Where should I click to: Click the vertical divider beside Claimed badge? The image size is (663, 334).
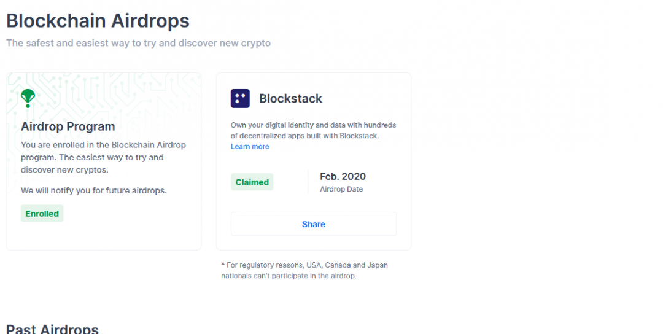point(308,182)
